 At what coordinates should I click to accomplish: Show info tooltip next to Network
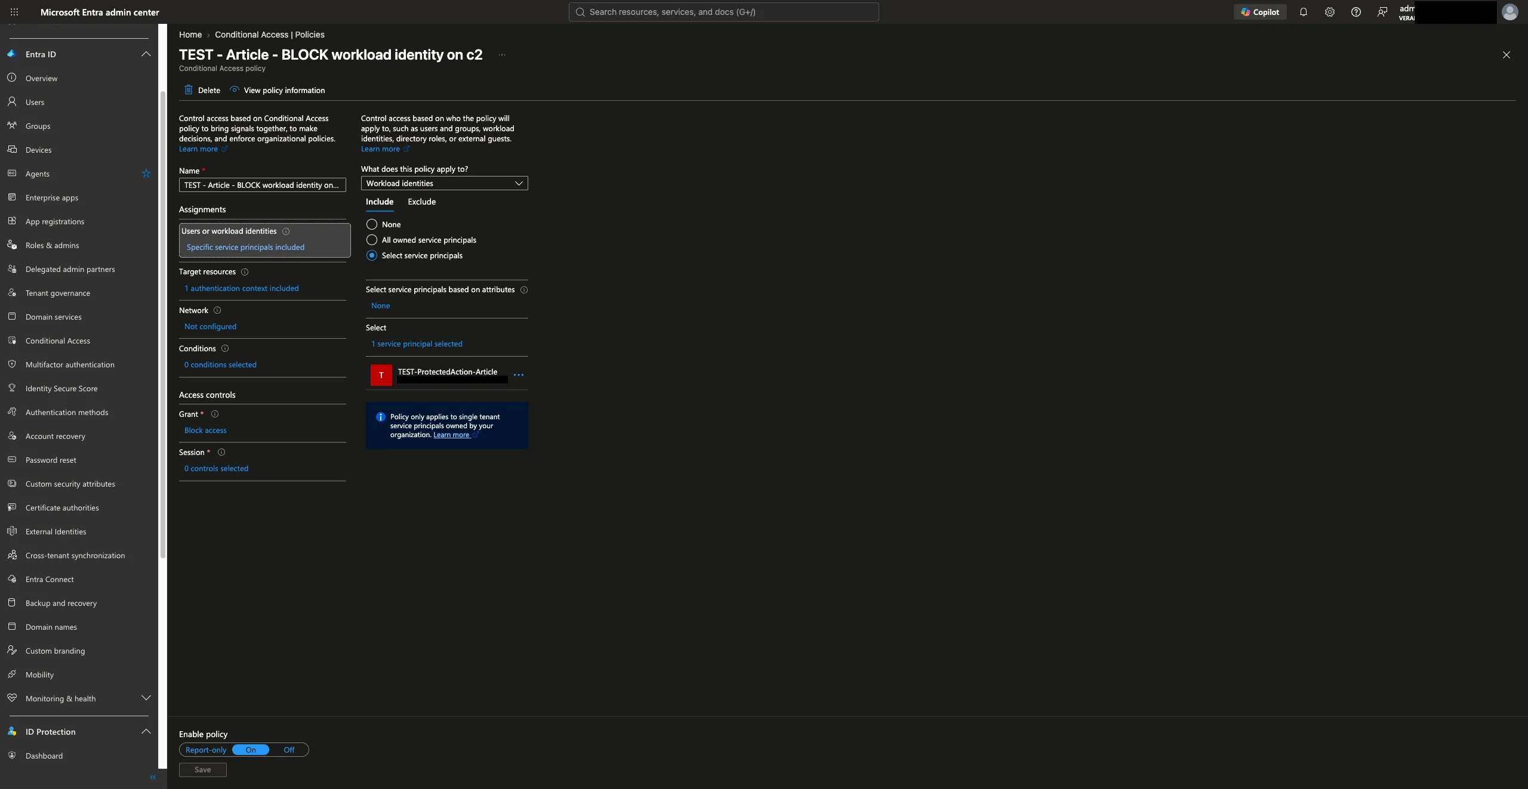tap(217, 311)
